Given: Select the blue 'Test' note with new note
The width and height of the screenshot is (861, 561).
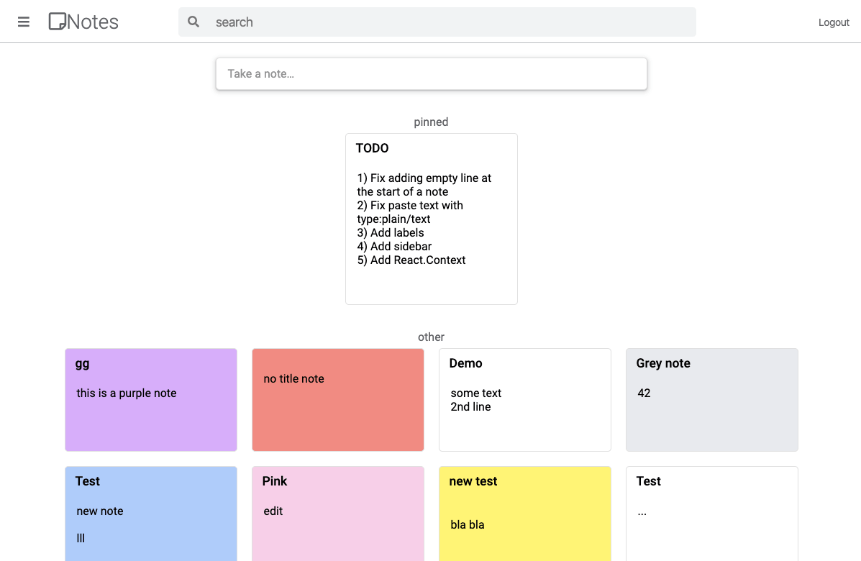Looking at the screenshot, I should tap(150, 514).
